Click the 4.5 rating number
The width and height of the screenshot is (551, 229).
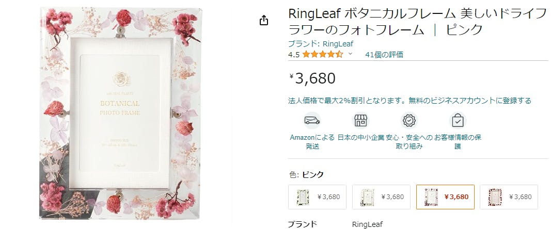(293, 54)
